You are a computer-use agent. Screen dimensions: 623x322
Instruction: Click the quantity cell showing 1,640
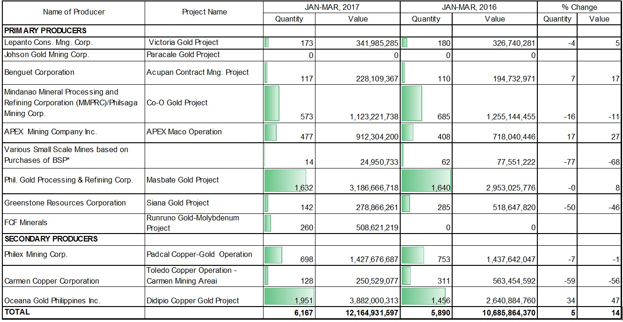pyautogui.click(x=426, y=181)
